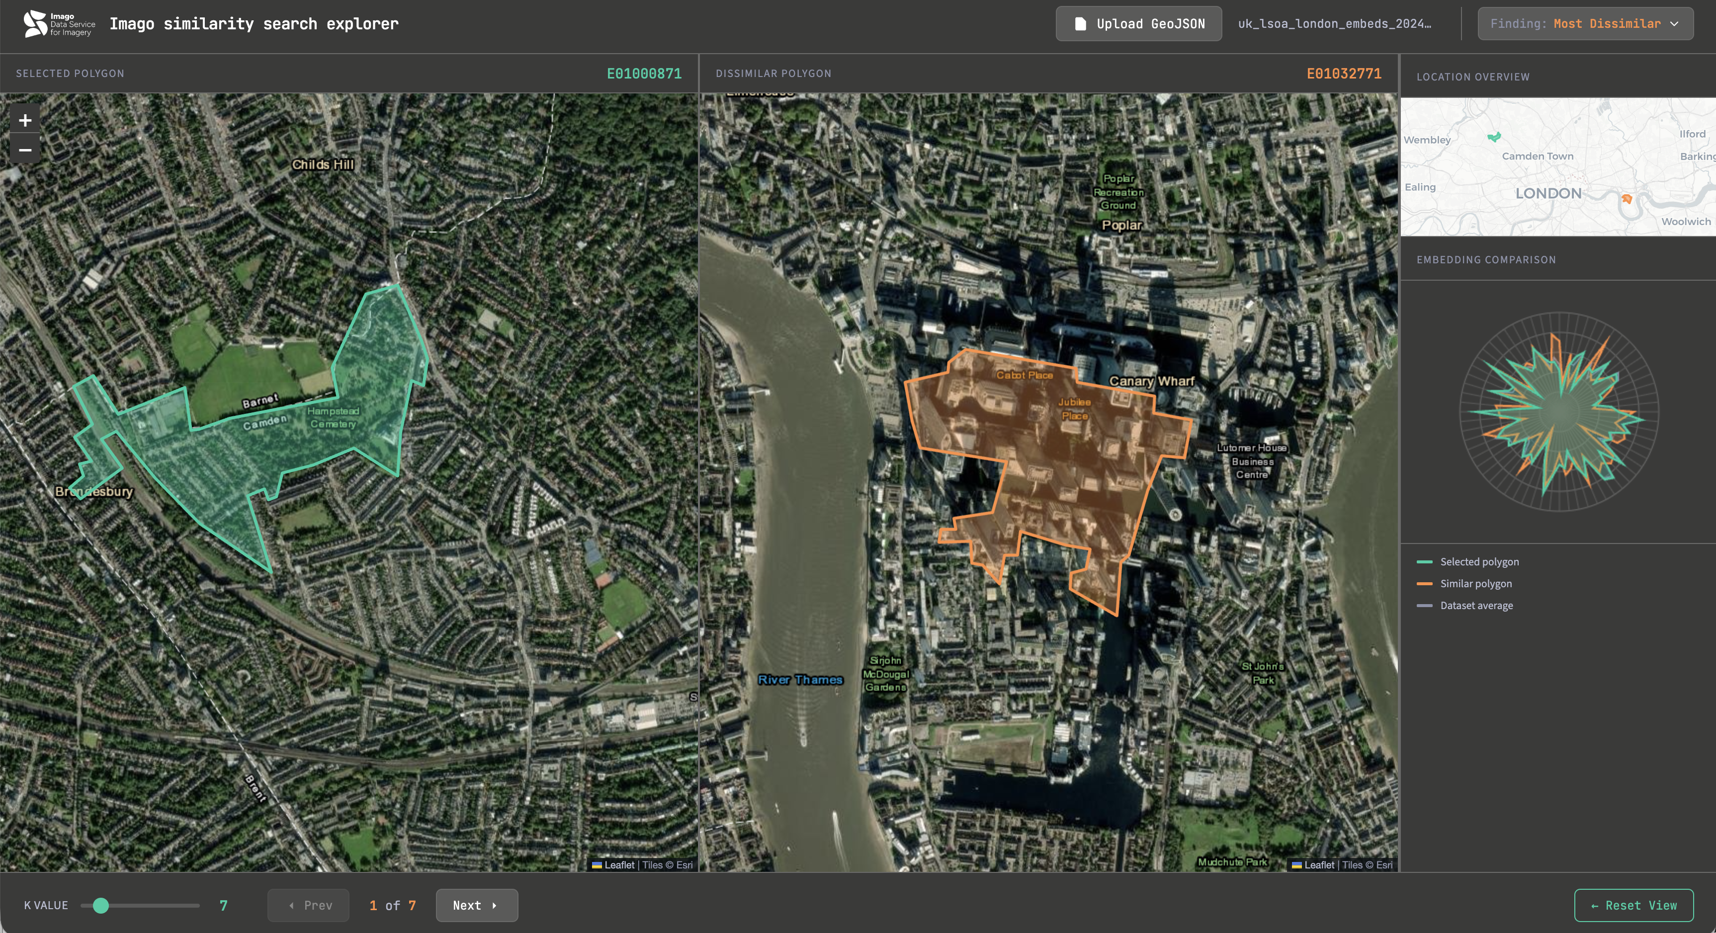
Task: Zoom in using the plus control
Action: [25, 120]
